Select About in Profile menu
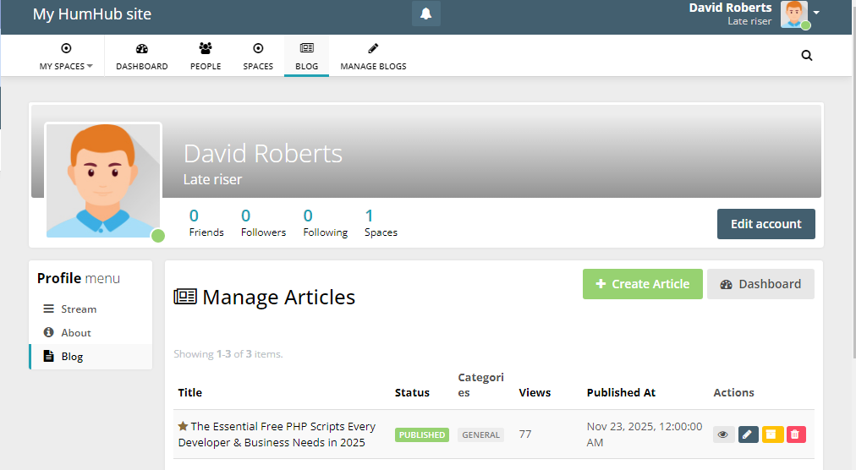 tap(76, 333)
